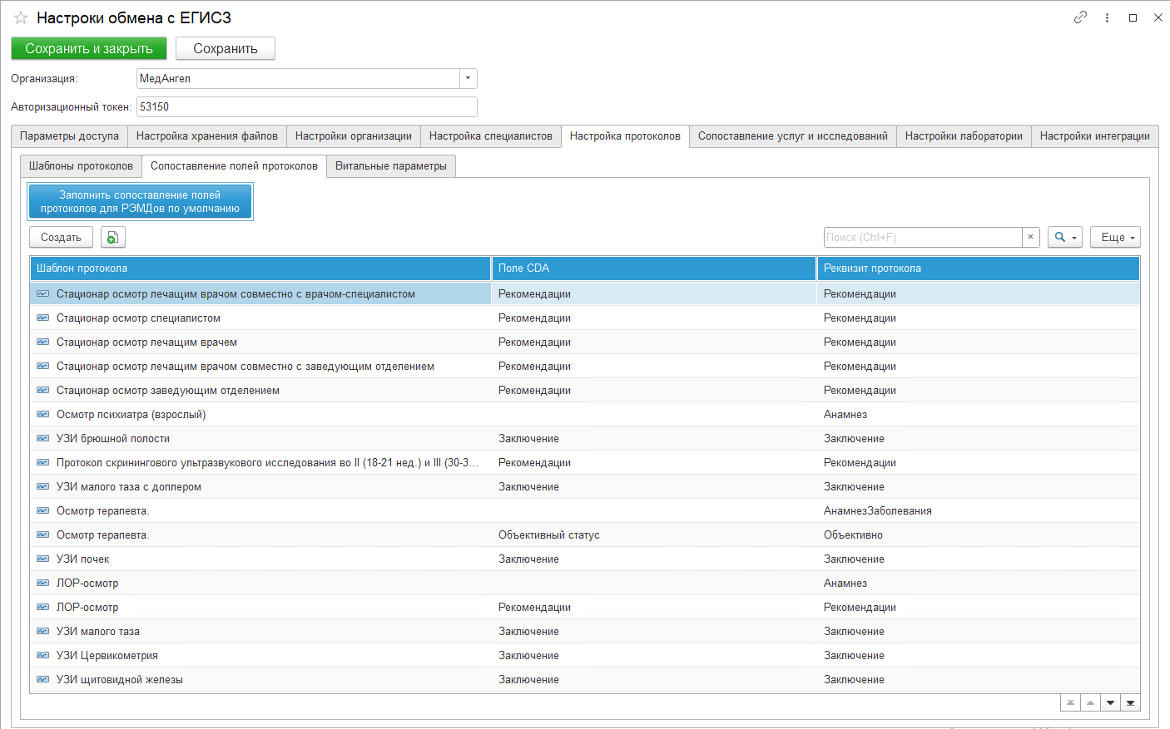
Task: Expand the Организация dropdown list
Action: click(x=468, y=78)
